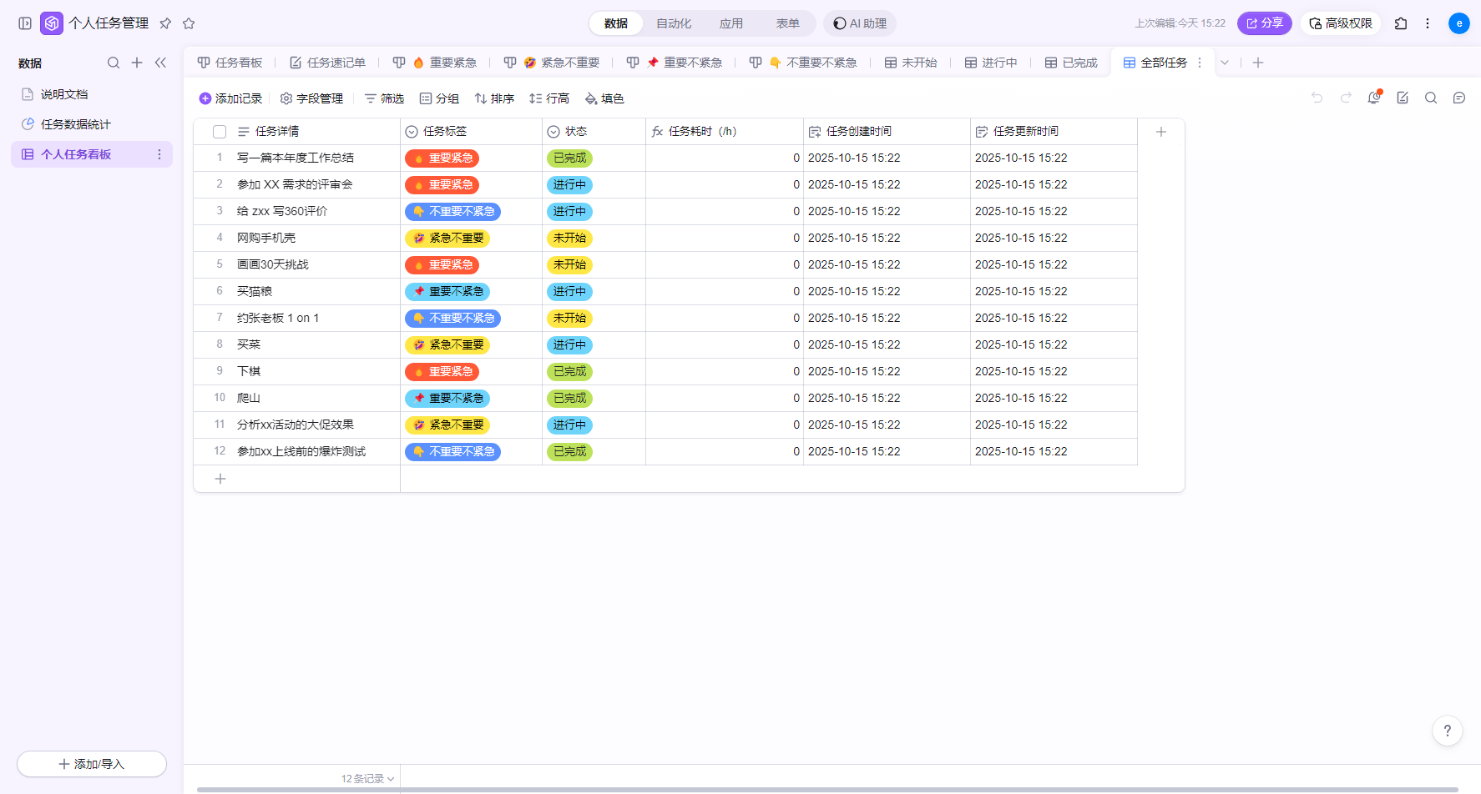Screen dimensions: 1481x794
Task: Open the comments icon at the toolbar's right end
Action: (1458, 98)
